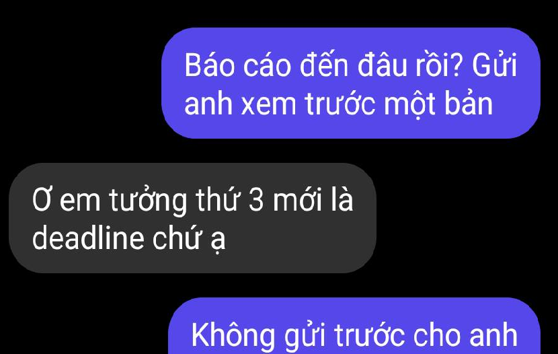
Task: Click the word 'Không' in the bottom bubble
Action: point(233,334)
